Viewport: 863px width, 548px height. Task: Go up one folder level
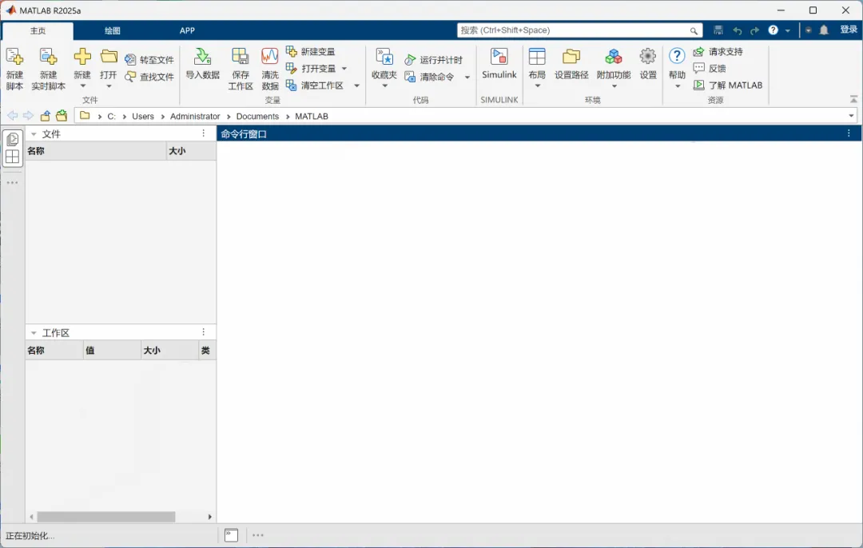tap(45, 116)
